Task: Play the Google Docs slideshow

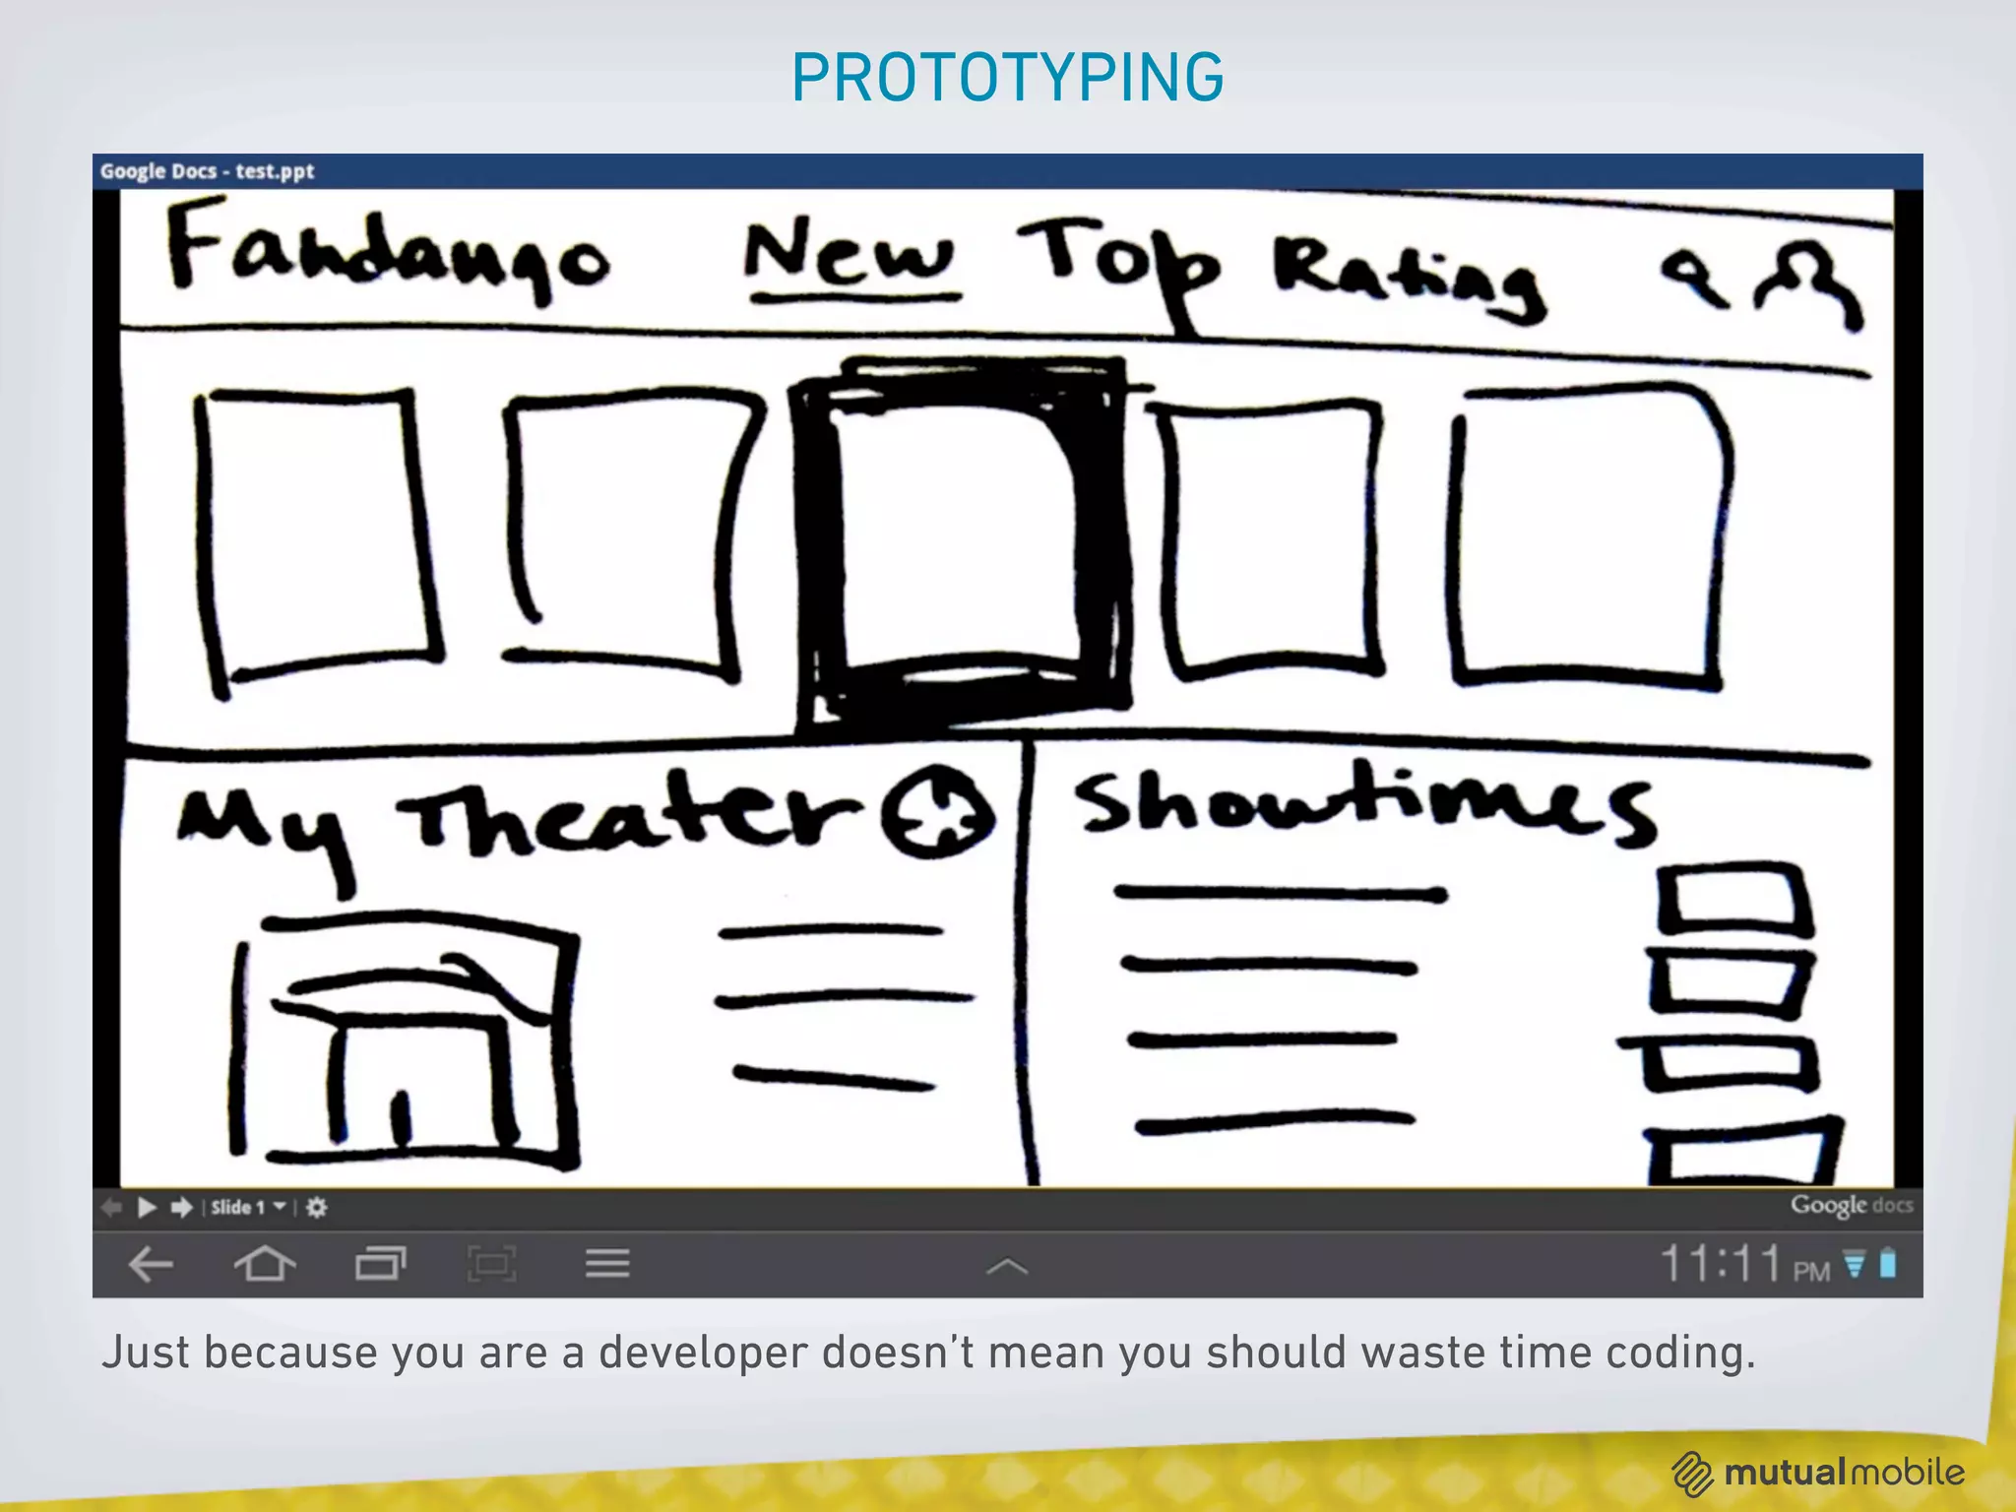Action: click(147, 1207)
